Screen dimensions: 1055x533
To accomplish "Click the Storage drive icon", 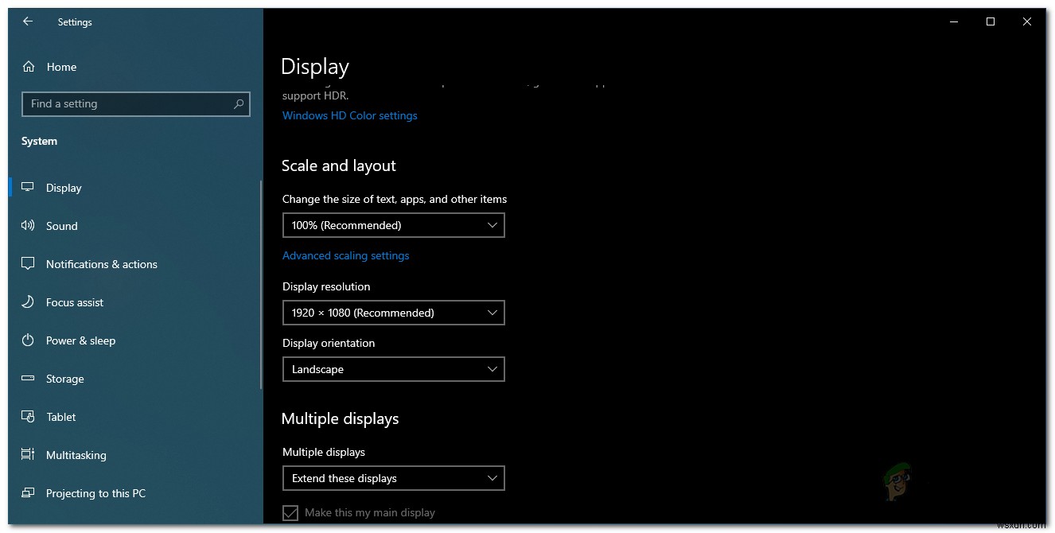I will coord(28,379).
